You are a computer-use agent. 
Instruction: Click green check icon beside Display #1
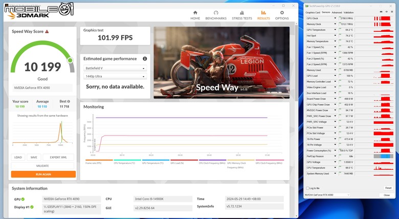pos(32,207)
